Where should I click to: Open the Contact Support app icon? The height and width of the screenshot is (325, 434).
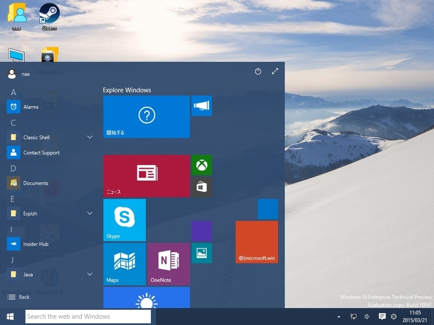(x=14, y=153)
